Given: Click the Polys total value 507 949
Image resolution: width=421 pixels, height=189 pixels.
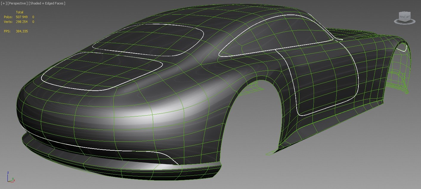Looking at the screenshot, I should coord(21,17).
